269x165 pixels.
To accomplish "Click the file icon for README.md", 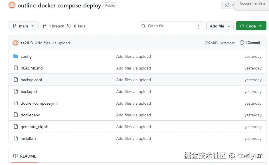I will 16,68.
